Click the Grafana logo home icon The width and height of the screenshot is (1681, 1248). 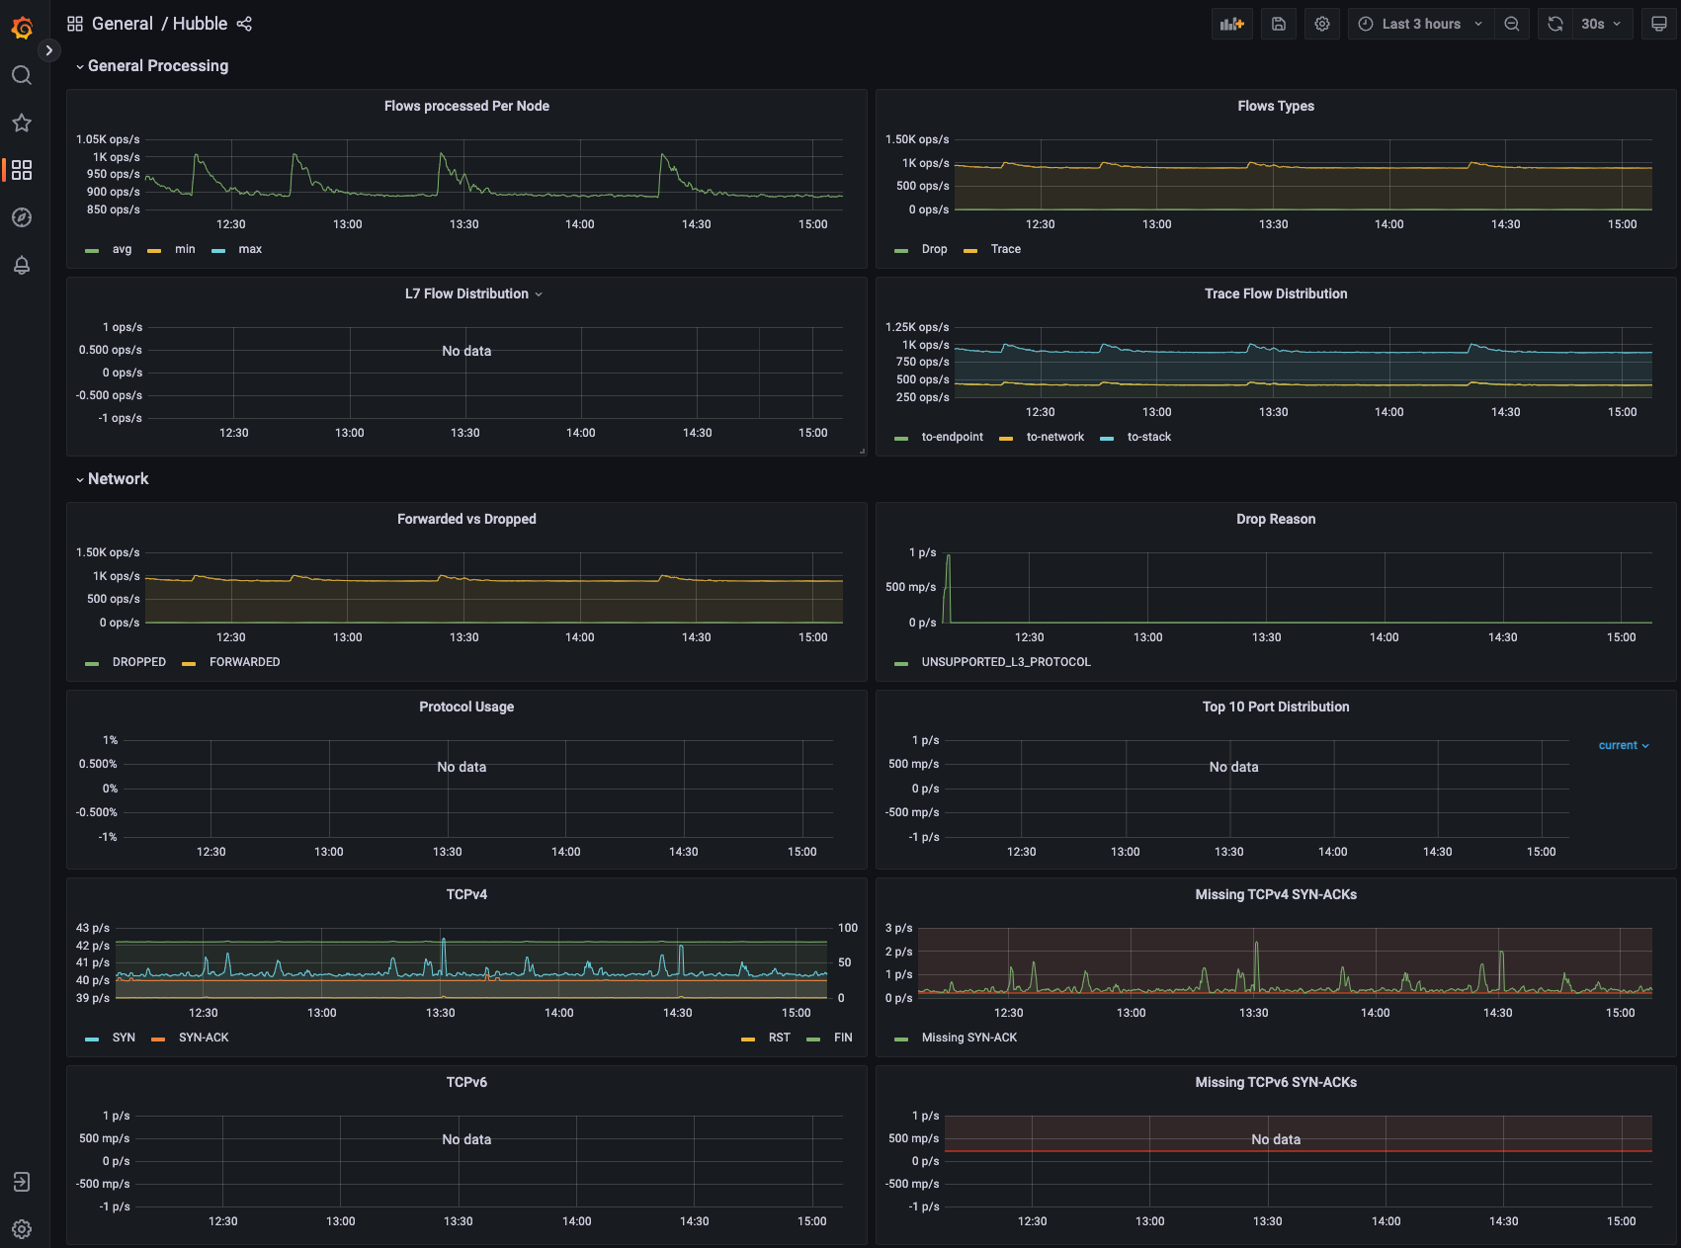[x=22, y=28]
